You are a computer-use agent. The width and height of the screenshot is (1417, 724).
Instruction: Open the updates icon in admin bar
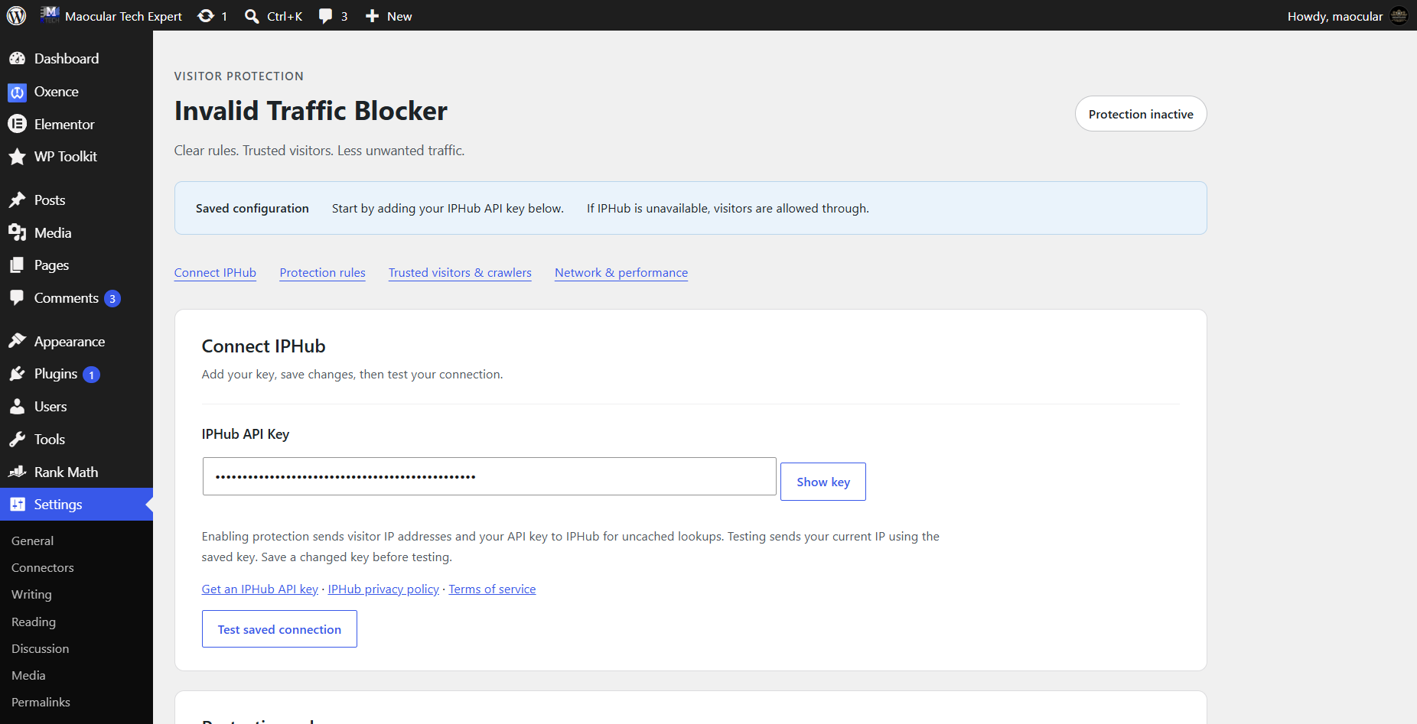tap(206, 16)
